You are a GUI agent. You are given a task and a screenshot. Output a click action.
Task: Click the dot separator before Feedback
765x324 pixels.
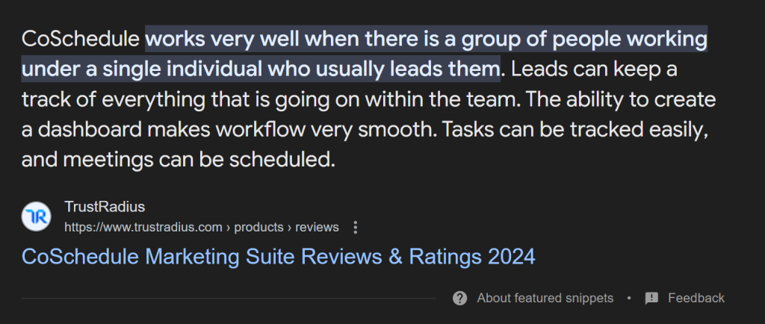pyautogui.click(x=629, y=298)
